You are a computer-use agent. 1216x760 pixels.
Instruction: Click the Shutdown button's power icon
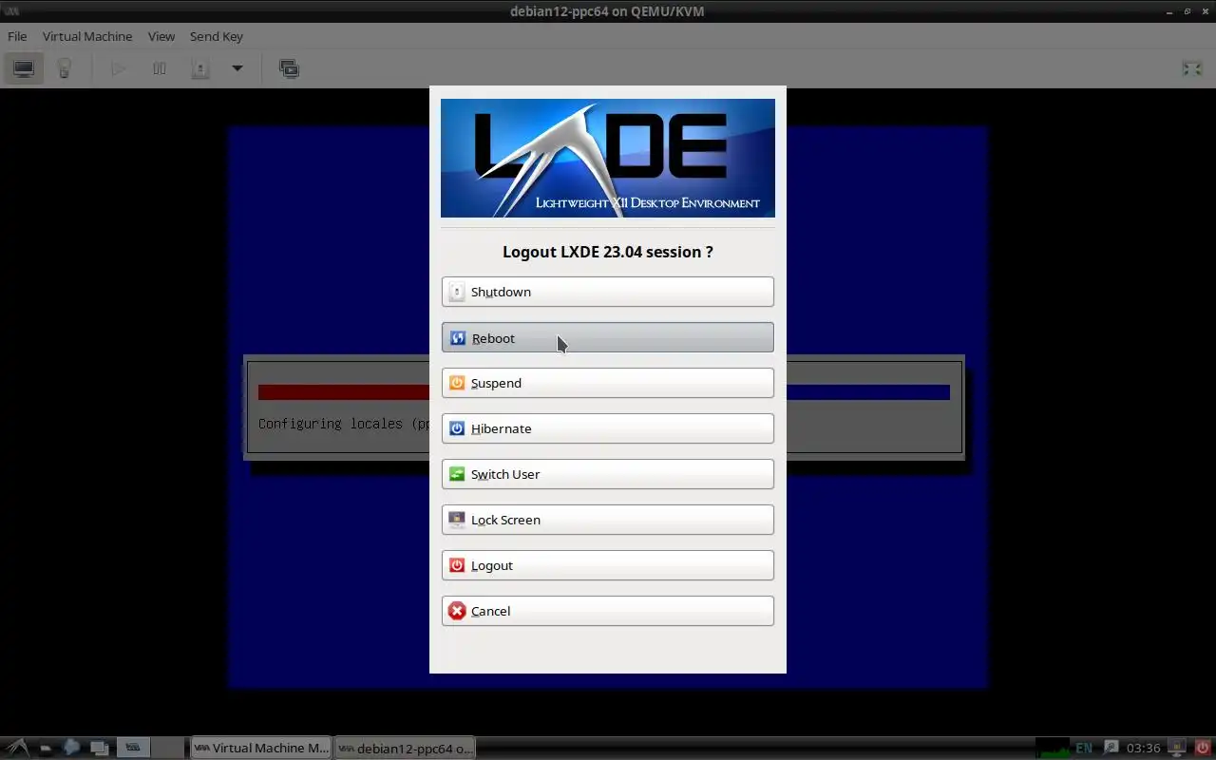tap(457, 292)
